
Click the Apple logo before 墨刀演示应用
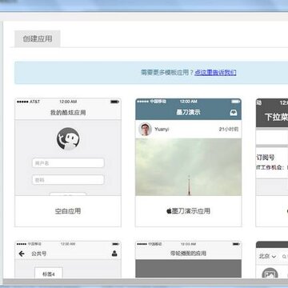(169, 211)
